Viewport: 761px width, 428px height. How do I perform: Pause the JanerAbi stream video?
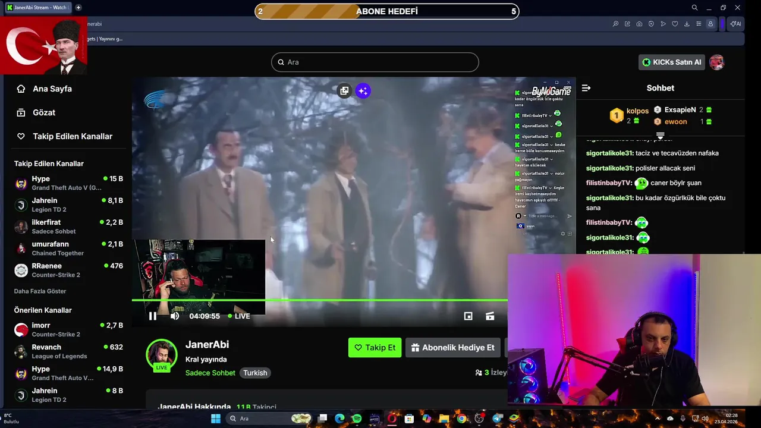click(153, 316)
